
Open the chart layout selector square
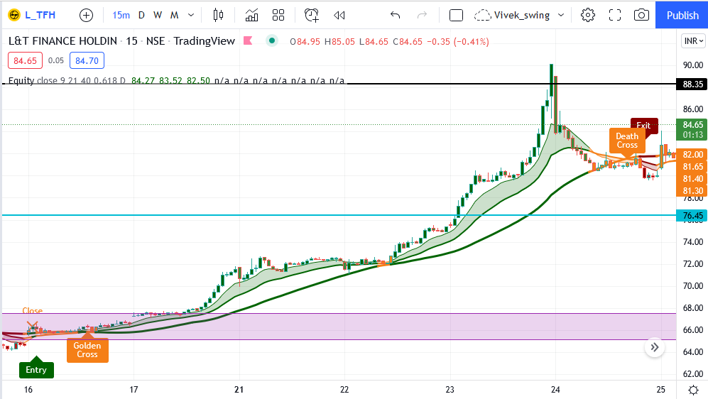pos(456,16)
